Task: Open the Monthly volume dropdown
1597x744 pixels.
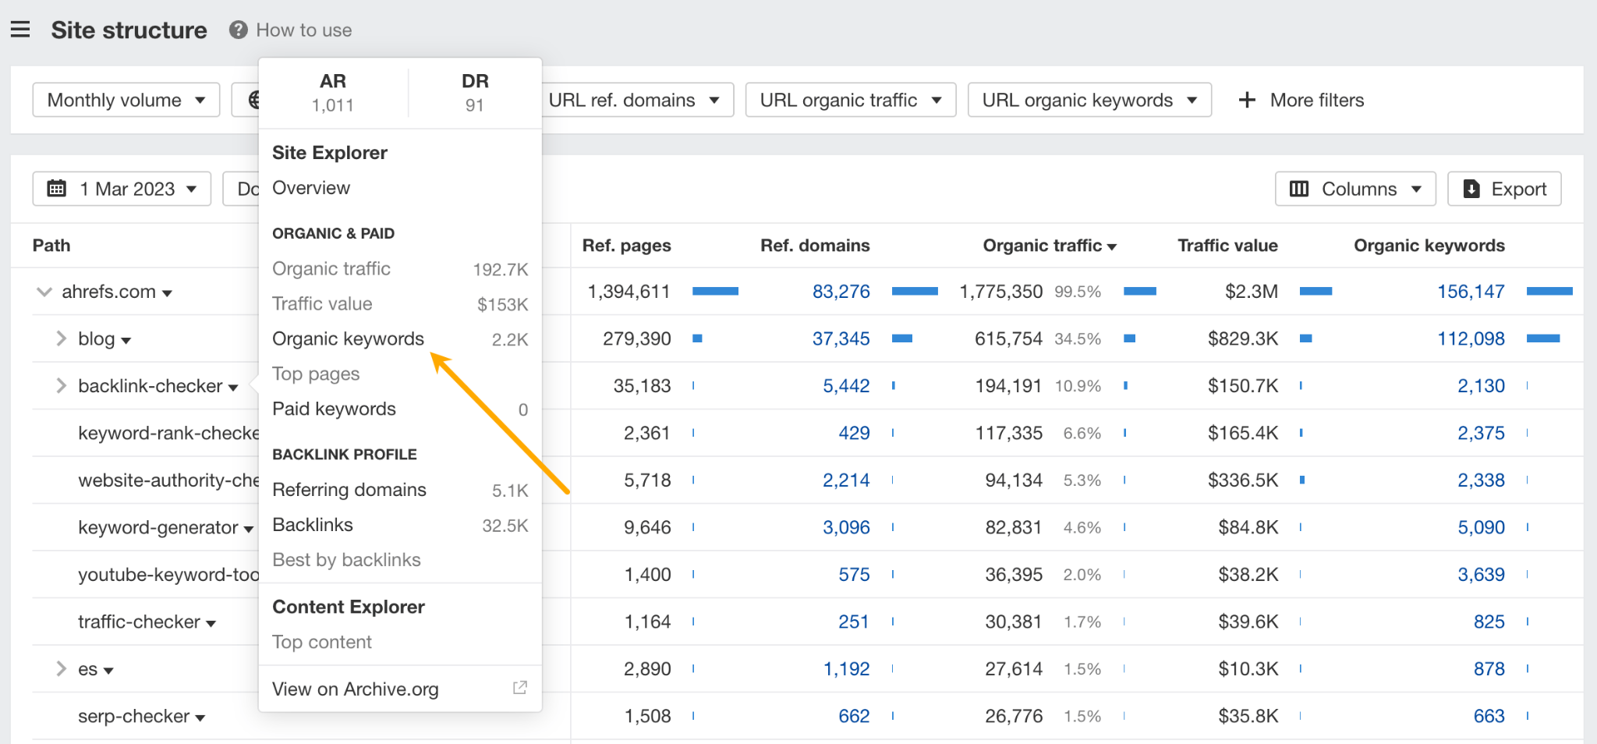Action: pyautogui.click(x=126, y=100)
